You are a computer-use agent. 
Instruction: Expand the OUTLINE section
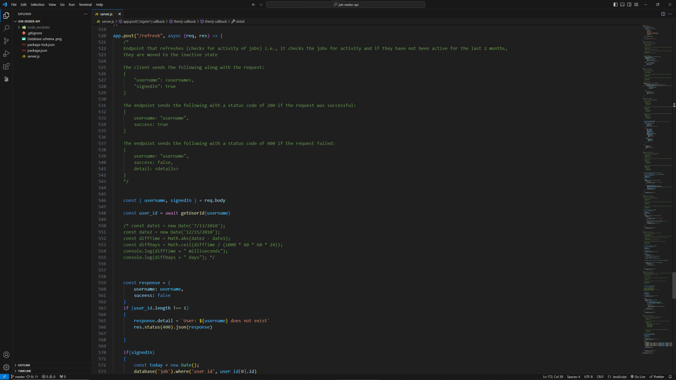pos(24,365)
